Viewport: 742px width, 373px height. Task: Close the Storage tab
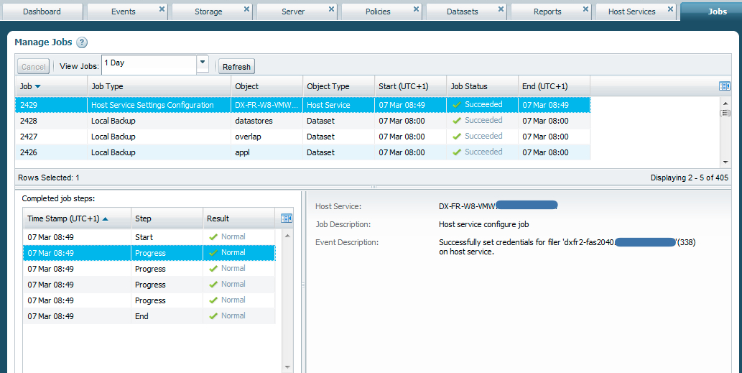coord(246,9)
